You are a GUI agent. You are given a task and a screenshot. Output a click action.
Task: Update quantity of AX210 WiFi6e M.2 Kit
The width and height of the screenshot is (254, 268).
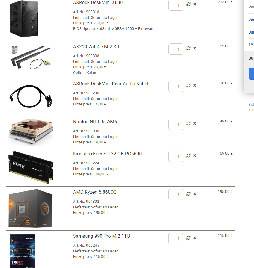coord(188,49)
